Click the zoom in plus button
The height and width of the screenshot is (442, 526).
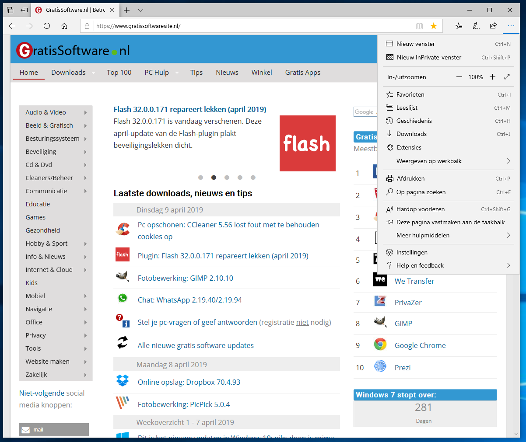tap(492, 77)
